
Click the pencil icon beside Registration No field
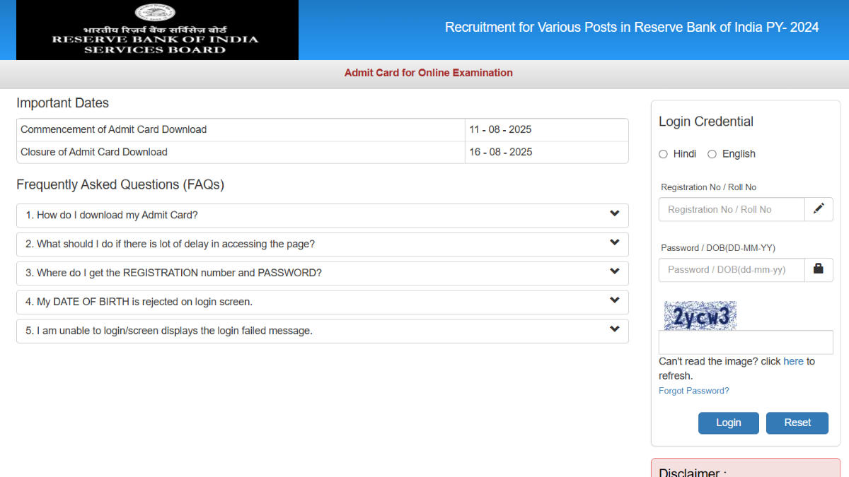pyautogui.click(x=819, y=209)
